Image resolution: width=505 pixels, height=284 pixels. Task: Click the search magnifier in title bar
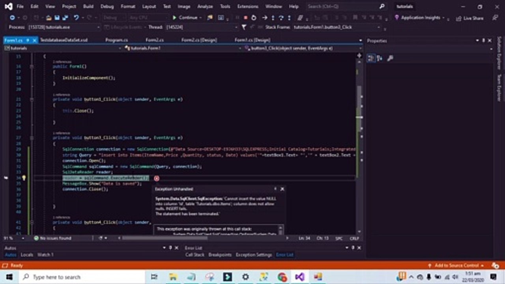(x=382, y=6)
